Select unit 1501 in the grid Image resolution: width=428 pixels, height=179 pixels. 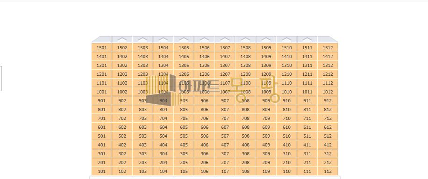pos(101,48)
